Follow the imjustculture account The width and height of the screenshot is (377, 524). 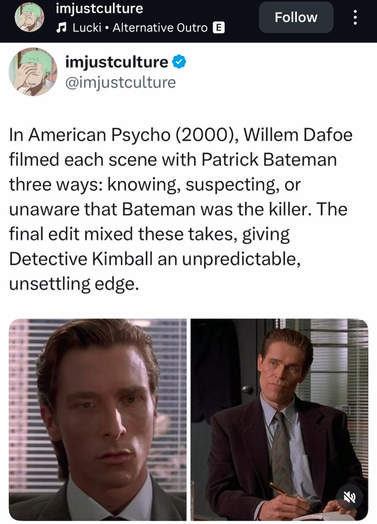[296, 17]
